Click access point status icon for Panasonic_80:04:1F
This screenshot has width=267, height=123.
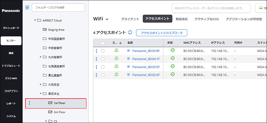click(x=116, y=58)
